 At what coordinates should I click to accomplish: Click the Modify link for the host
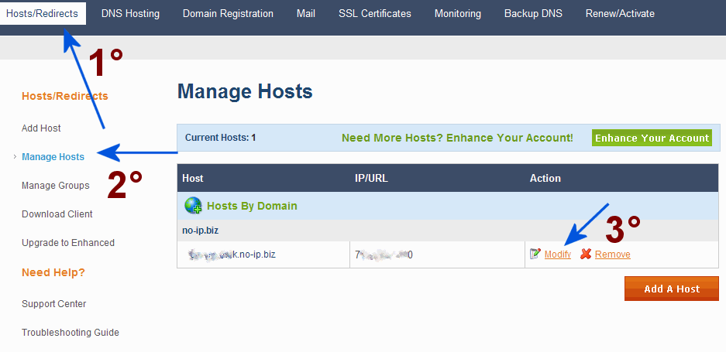tap(557, 255)
